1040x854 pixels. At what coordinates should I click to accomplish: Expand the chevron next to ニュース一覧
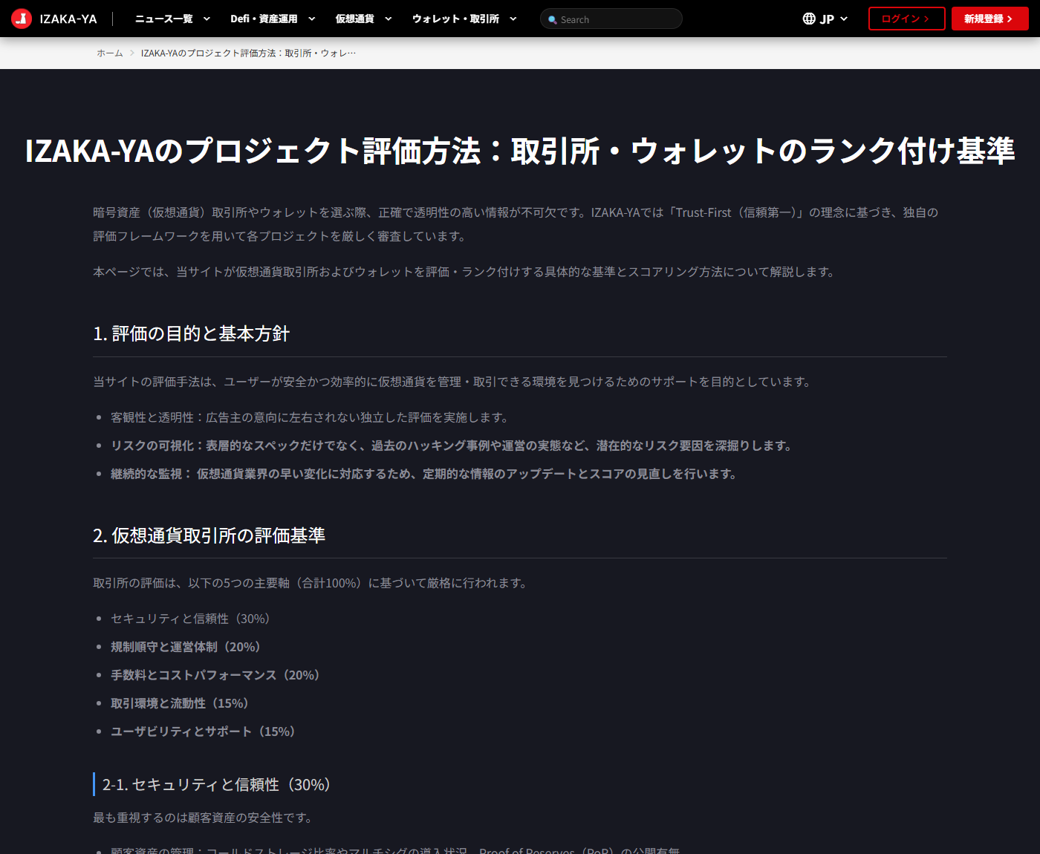(207, 19)
